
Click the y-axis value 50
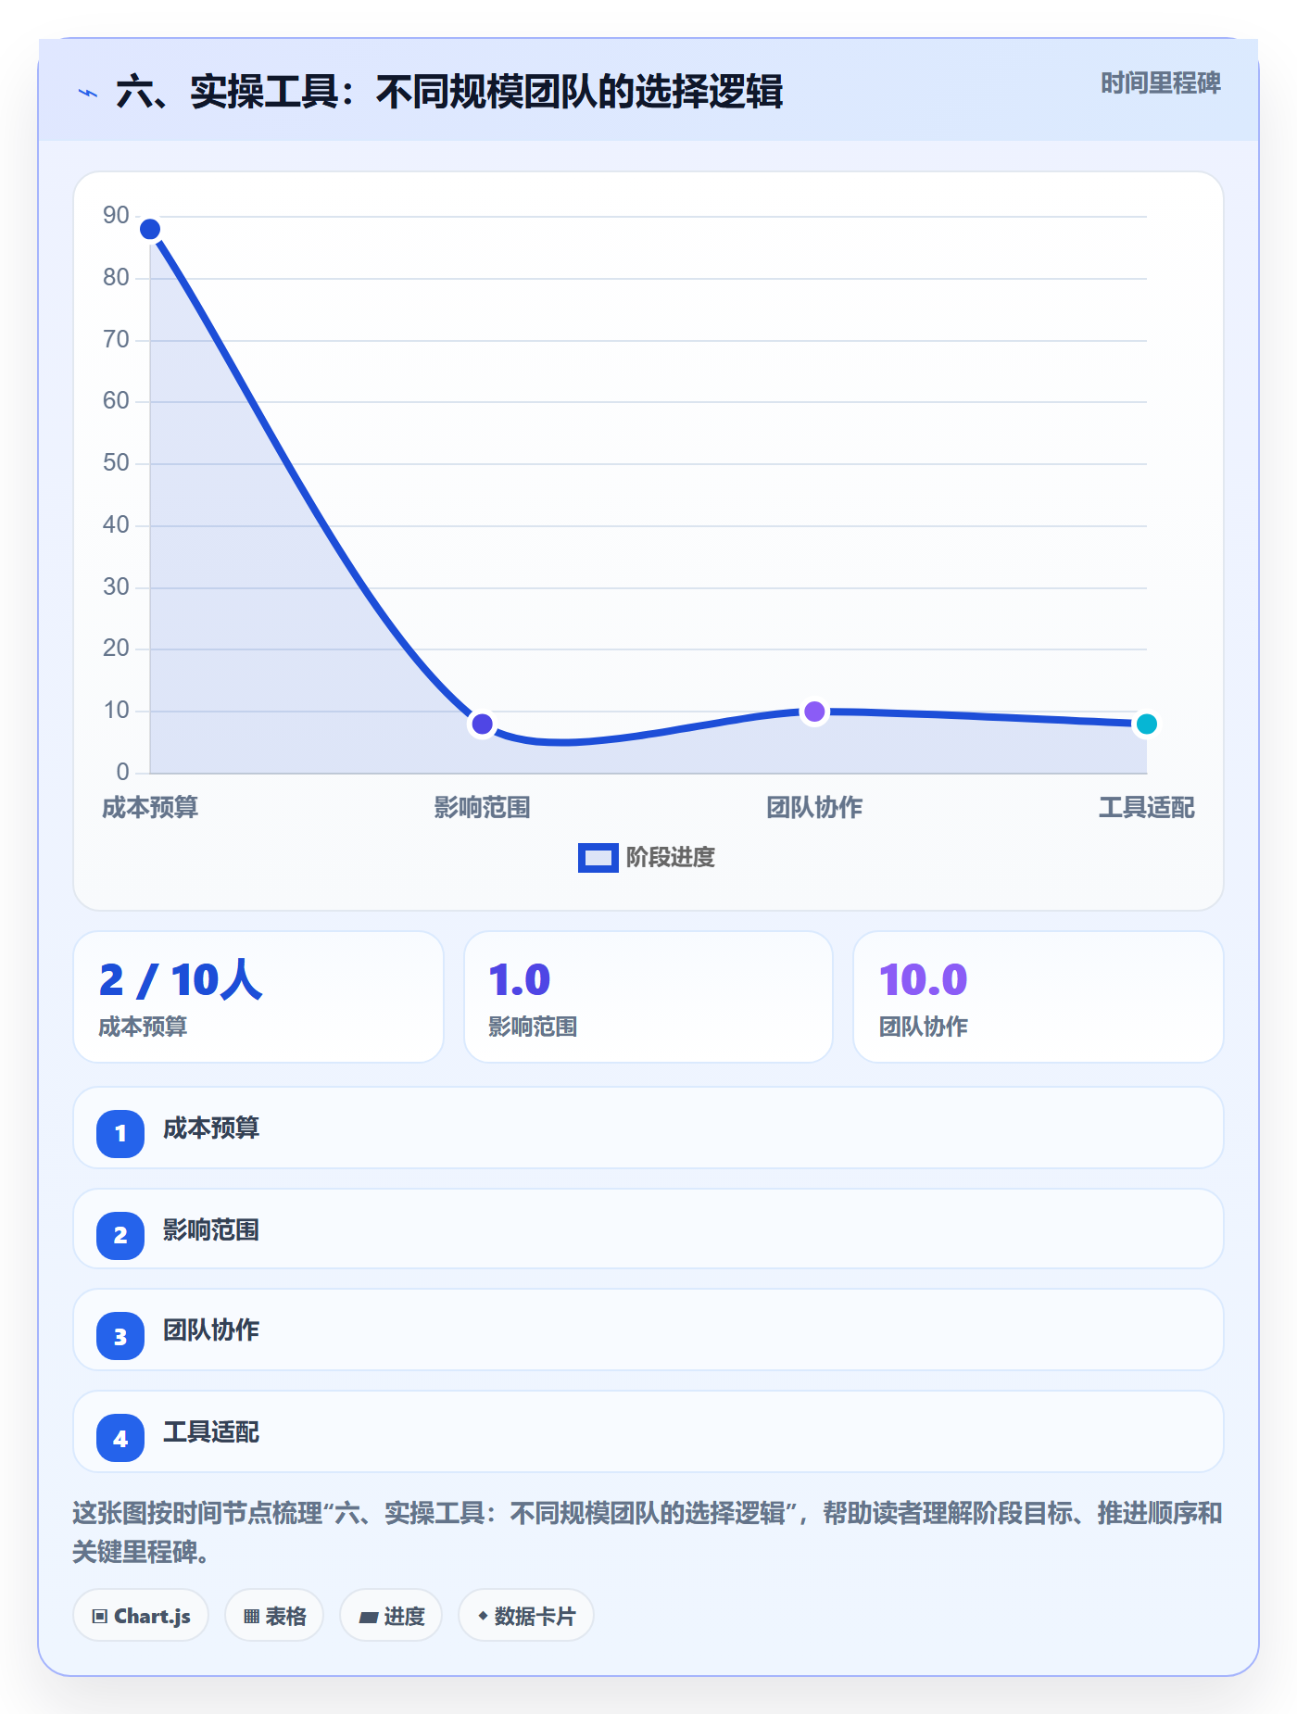coord(116,462)
